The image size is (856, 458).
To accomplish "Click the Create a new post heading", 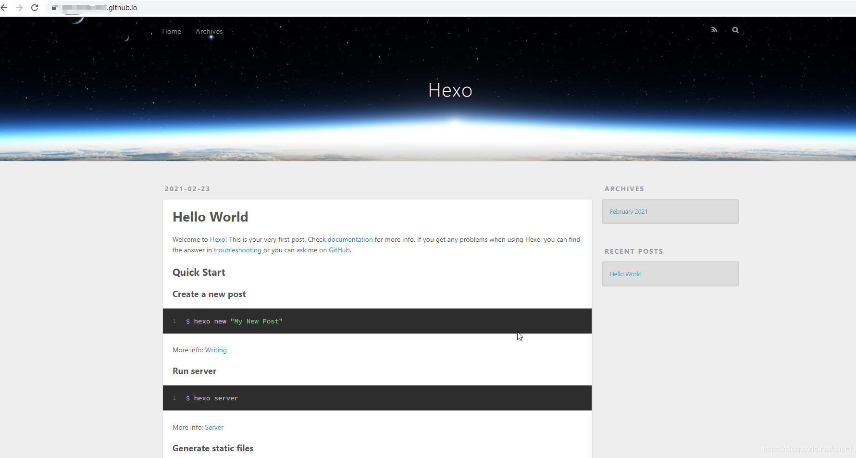I will [x=209, y=294].
